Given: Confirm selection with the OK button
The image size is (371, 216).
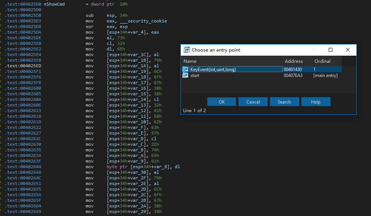Looking at the screenshot, I should 222,102.
